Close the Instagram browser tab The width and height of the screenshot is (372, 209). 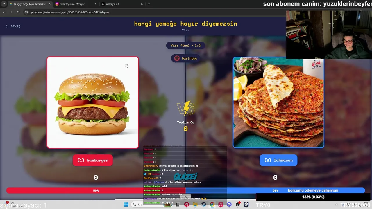tap(96, 4)
